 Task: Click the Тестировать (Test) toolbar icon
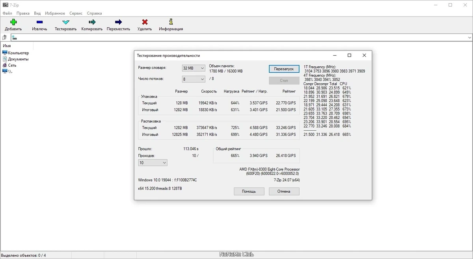[x=66, y=22]
